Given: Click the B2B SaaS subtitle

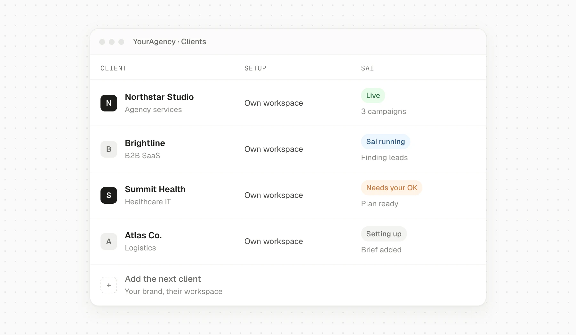Looking at the screenshot, I should pyautogui.click(x=142, y=156).
